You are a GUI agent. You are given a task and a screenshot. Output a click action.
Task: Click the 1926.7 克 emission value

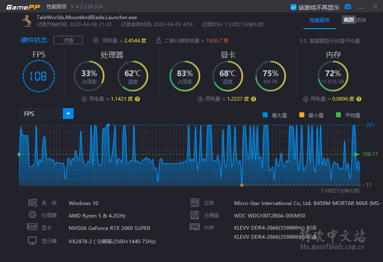click(x=217, y=40)
